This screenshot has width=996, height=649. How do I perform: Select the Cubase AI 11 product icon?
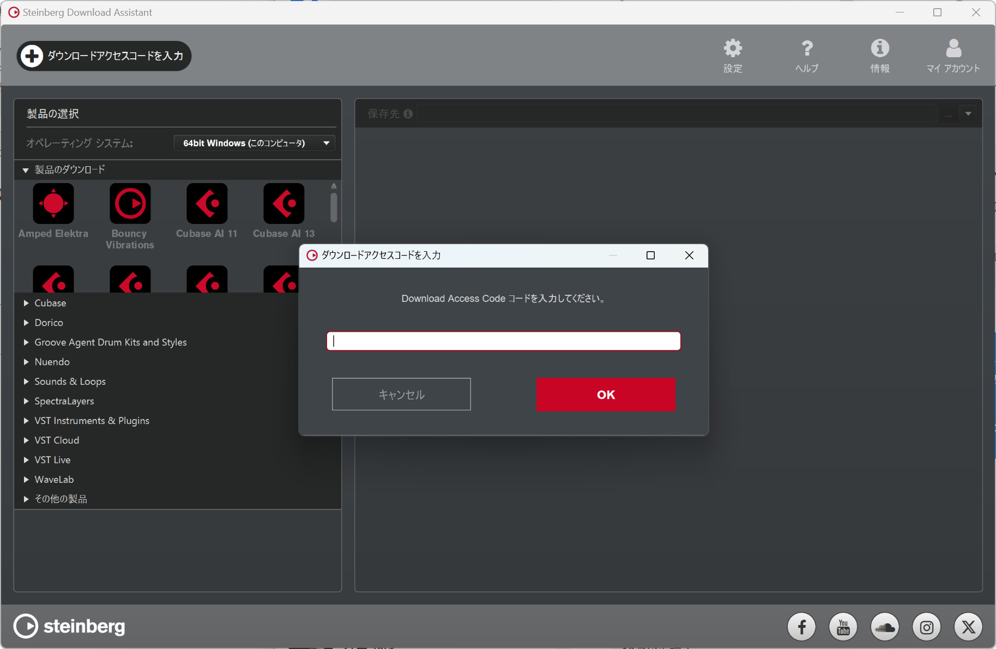coord(207,204)
